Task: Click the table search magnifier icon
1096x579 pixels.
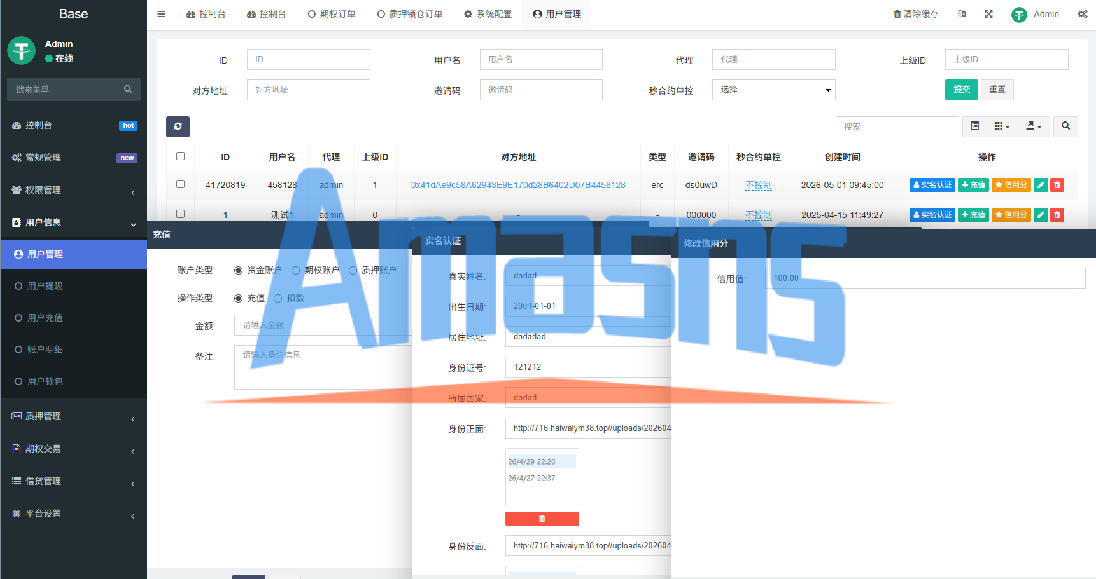Action: (x=1065, y=126)
